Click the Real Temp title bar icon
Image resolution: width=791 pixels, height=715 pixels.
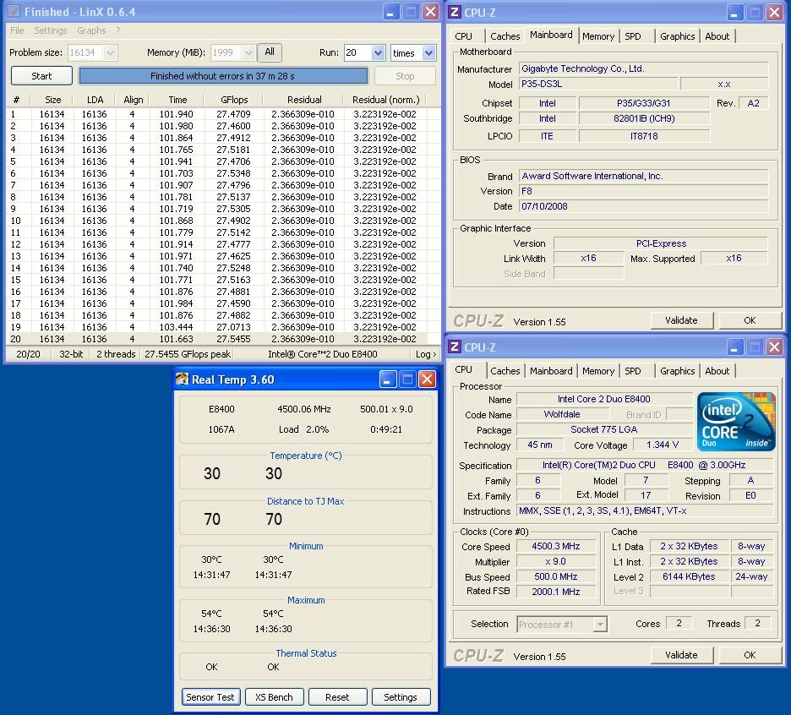click(x=182, y=379)
